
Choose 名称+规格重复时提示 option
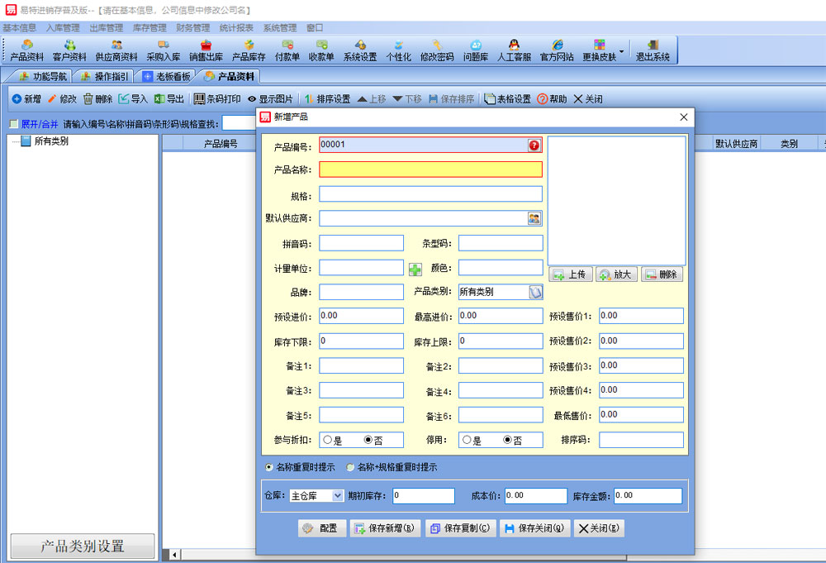(x=351, y=467)
